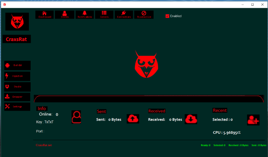Click Received : 0 Bytes in the status bar

(x=238, y=145)
